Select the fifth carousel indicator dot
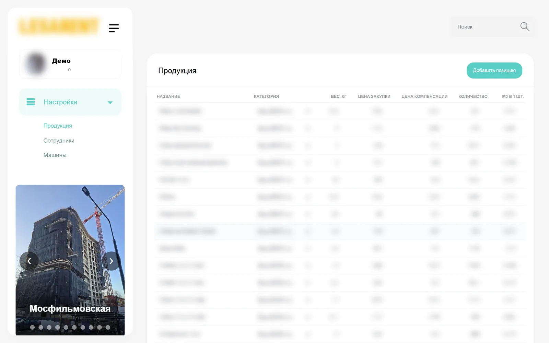Viewport: 549px width, 343px height. [x=66, y=327]
